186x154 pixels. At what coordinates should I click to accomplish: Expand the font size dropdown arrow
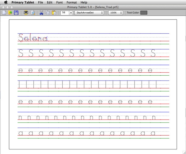click(x=71, y=13)
